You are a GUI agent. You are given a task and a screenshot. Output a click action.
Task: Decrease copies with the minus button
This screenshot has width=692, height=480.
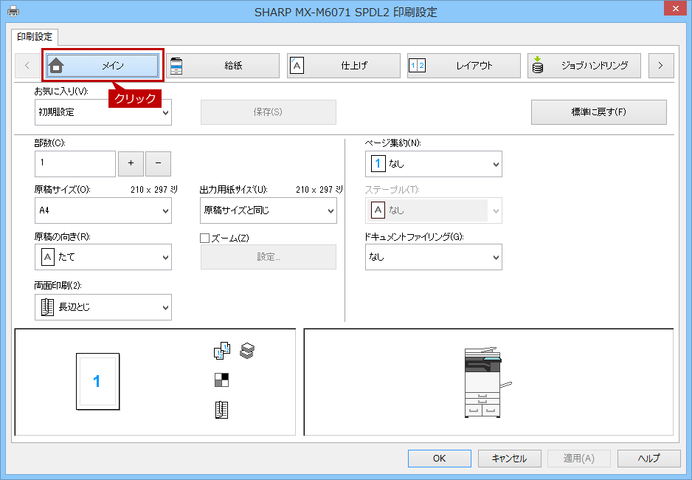coord(158,164)
